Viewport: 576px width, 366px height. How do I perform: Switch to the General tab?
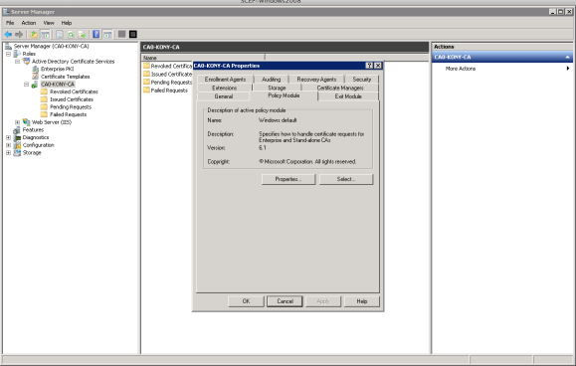[x=224, y=96]
